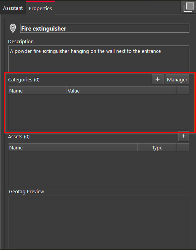Switch to the Assistant tab
This screenshot has width=196, height=250.
click(x=13, y=8)
